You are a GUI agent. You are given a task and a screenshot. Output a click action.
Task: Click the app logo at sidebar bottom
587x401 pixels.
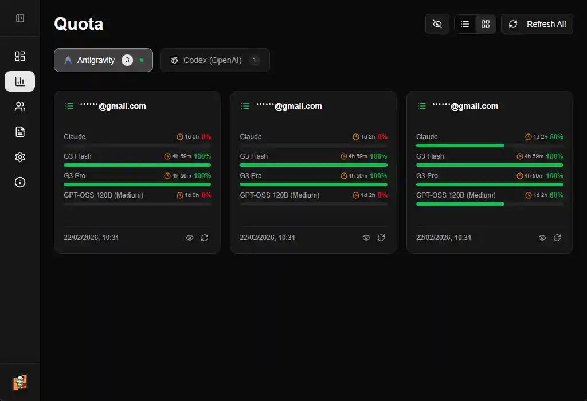click(x=21, y=382)
